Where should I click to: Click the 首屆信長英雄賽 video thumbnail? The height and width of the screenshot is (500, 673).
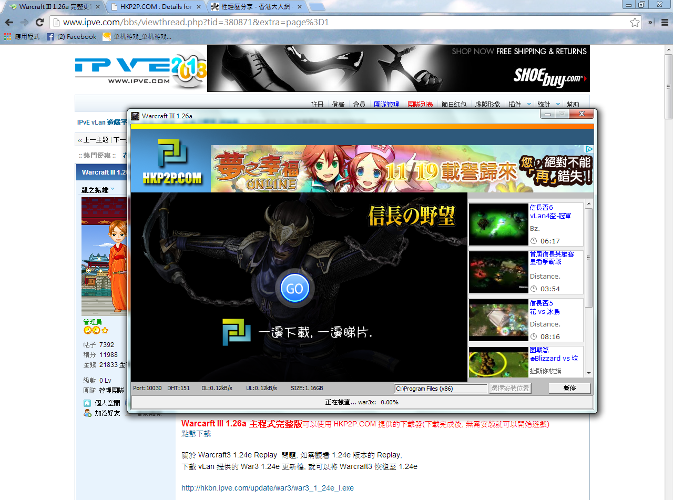point(498,272)
